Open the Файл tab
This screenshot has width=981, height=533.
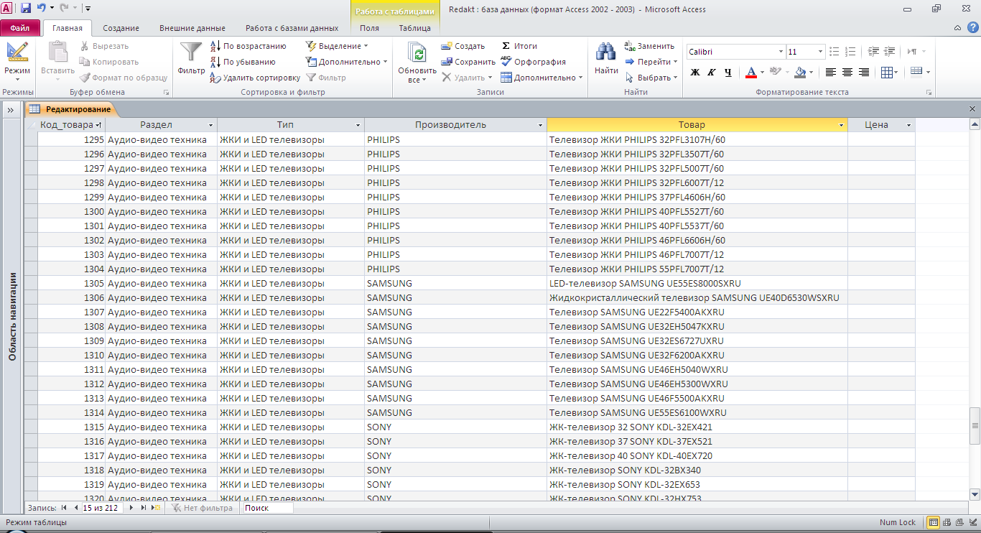pyautogui.click(x=20, y=28)
